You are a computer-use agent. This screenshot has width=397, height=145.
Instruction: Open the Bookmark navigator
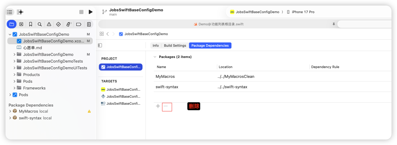pos(31,24)
